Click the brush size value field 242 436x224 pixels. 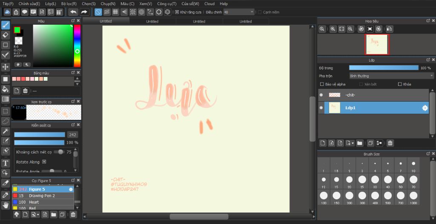(x=72, y=135)
